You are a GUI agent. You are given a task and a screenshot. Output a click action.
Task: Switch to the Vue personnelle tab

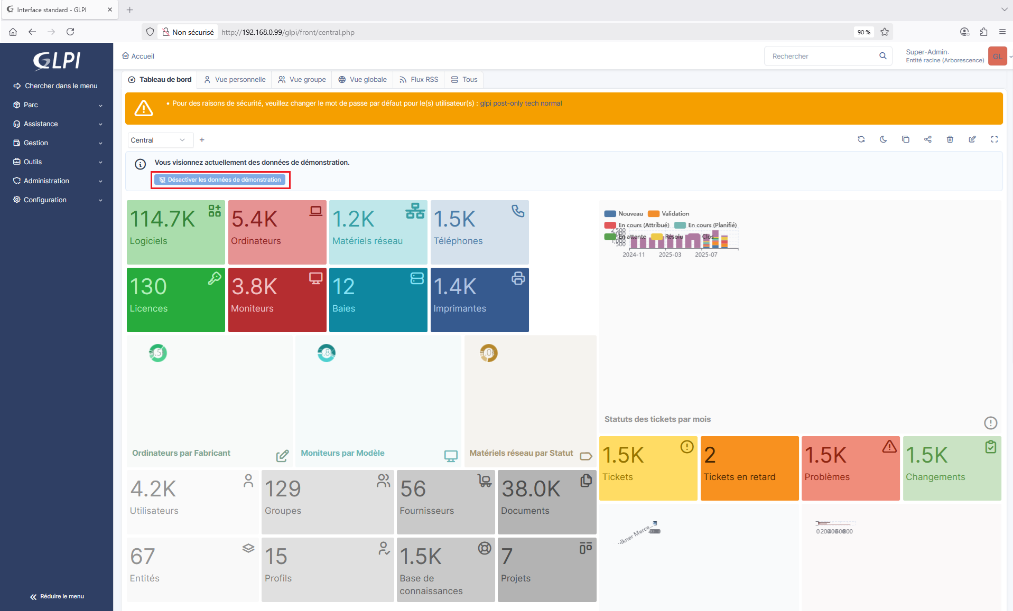point(235,80)
